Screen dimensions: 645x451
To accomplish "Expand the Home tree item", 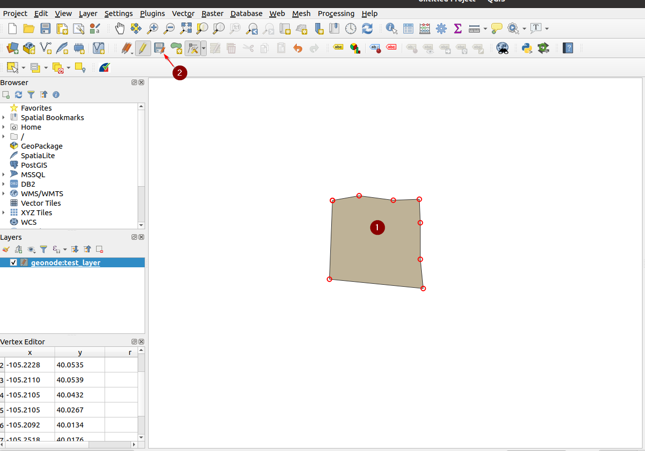I will 4,127.
